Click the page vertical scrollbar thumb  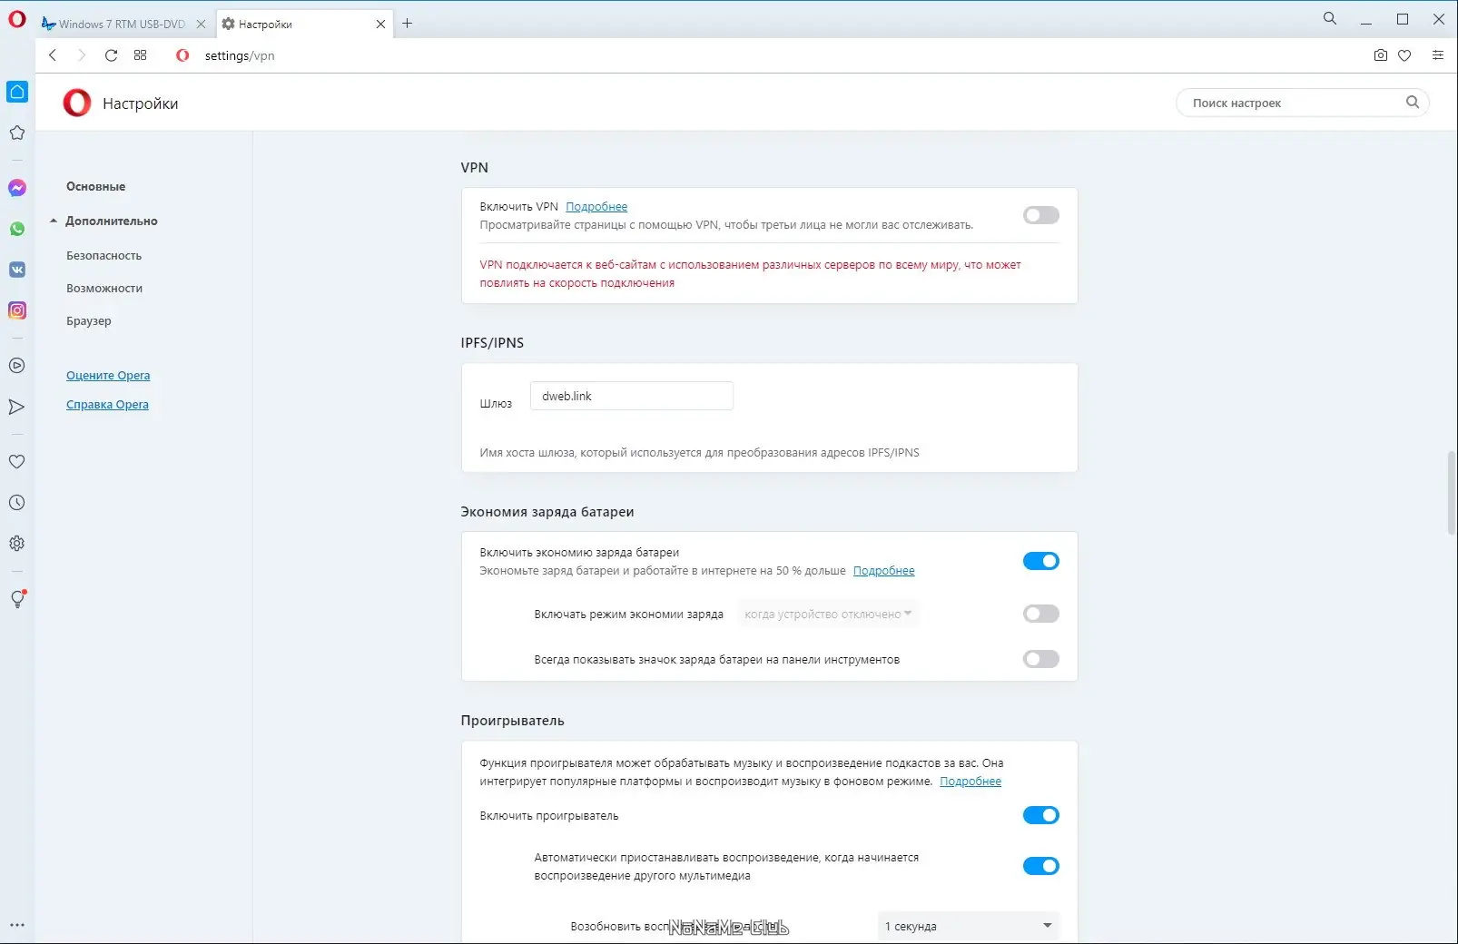coord(1451,492)
